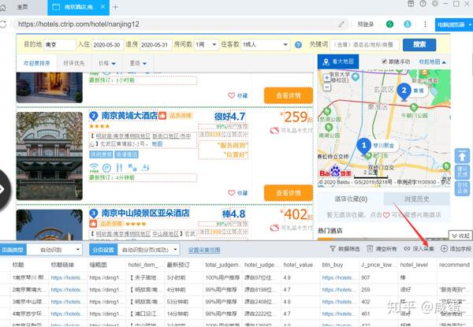
Task: Open the 住客数 dropdown showing 1成人
Action: (x=266, y=45)
